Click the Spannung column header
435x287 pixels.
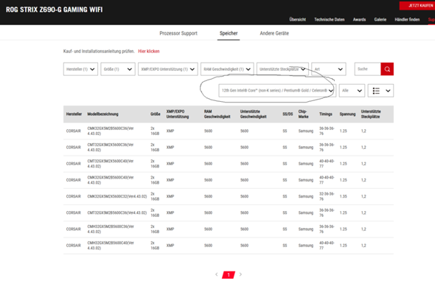[x=347, y=114]
